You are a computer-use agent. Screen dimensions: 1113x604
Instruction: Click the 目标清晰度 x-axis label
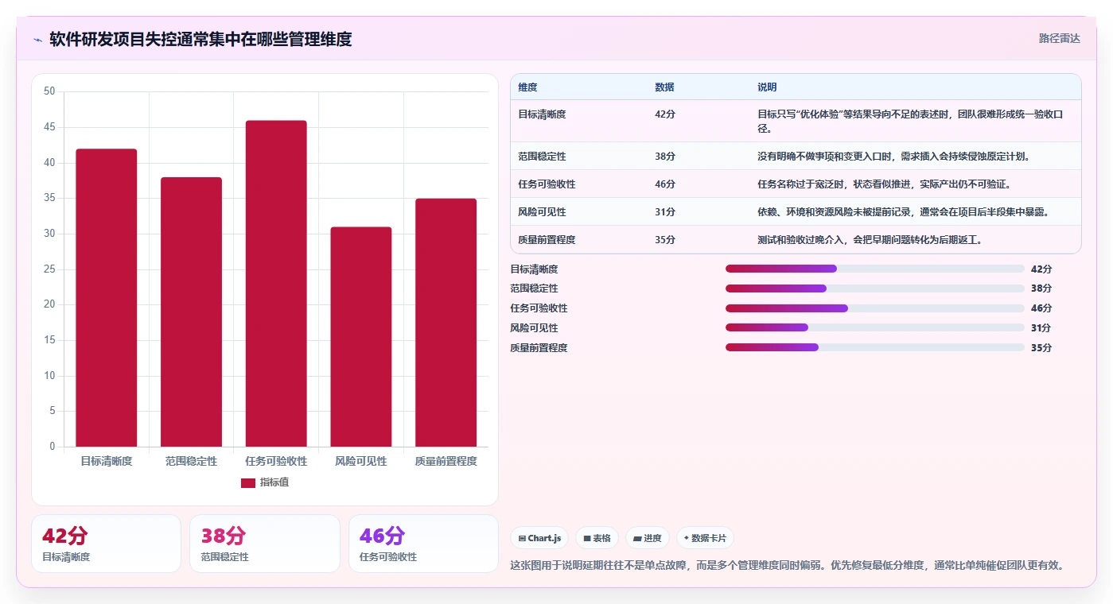pyautogui.click(x=107, y=461)
